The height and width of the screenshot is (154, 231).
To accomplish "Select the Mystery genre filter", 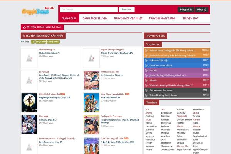I will pyautogui.click(x=149, y=136).
